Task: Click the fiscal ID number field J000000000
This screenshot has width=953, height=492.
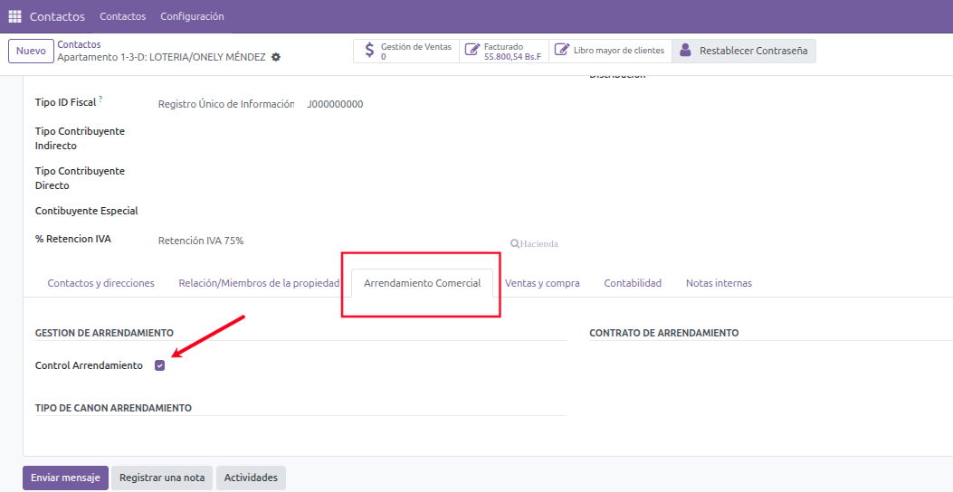Action: click(x=335, y=104)
